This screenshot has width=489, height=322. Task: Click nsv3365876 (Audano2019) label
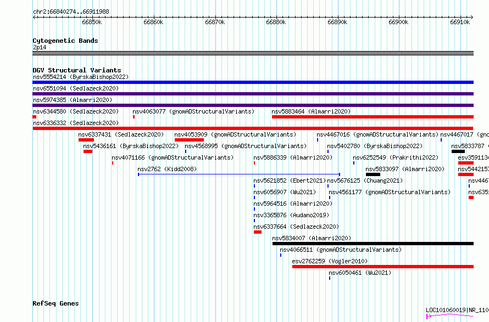(x=291, y=215)
